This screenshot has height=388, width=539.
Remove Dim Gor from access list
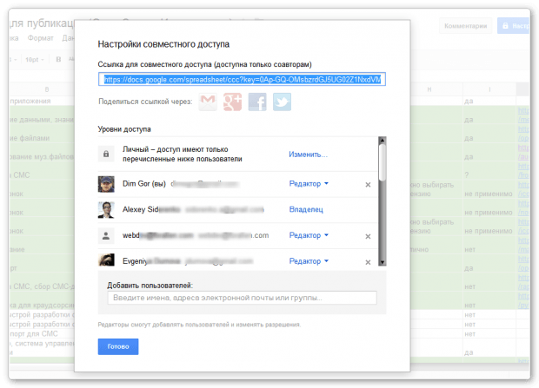pyautogui.click(x=368, y=185)
